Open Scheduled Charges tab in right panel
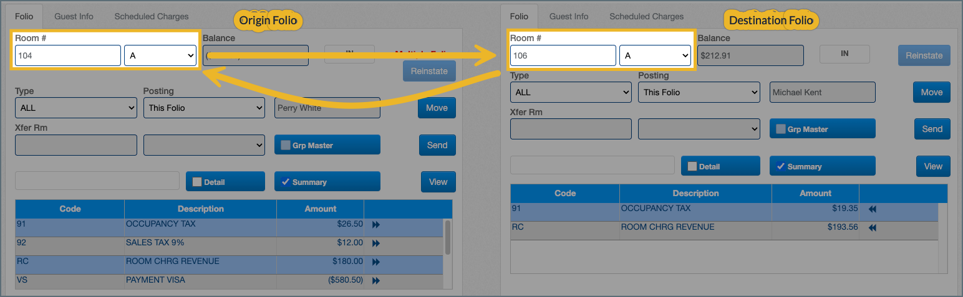The height and width of the screenshot is (297, 963). point(646,16)
